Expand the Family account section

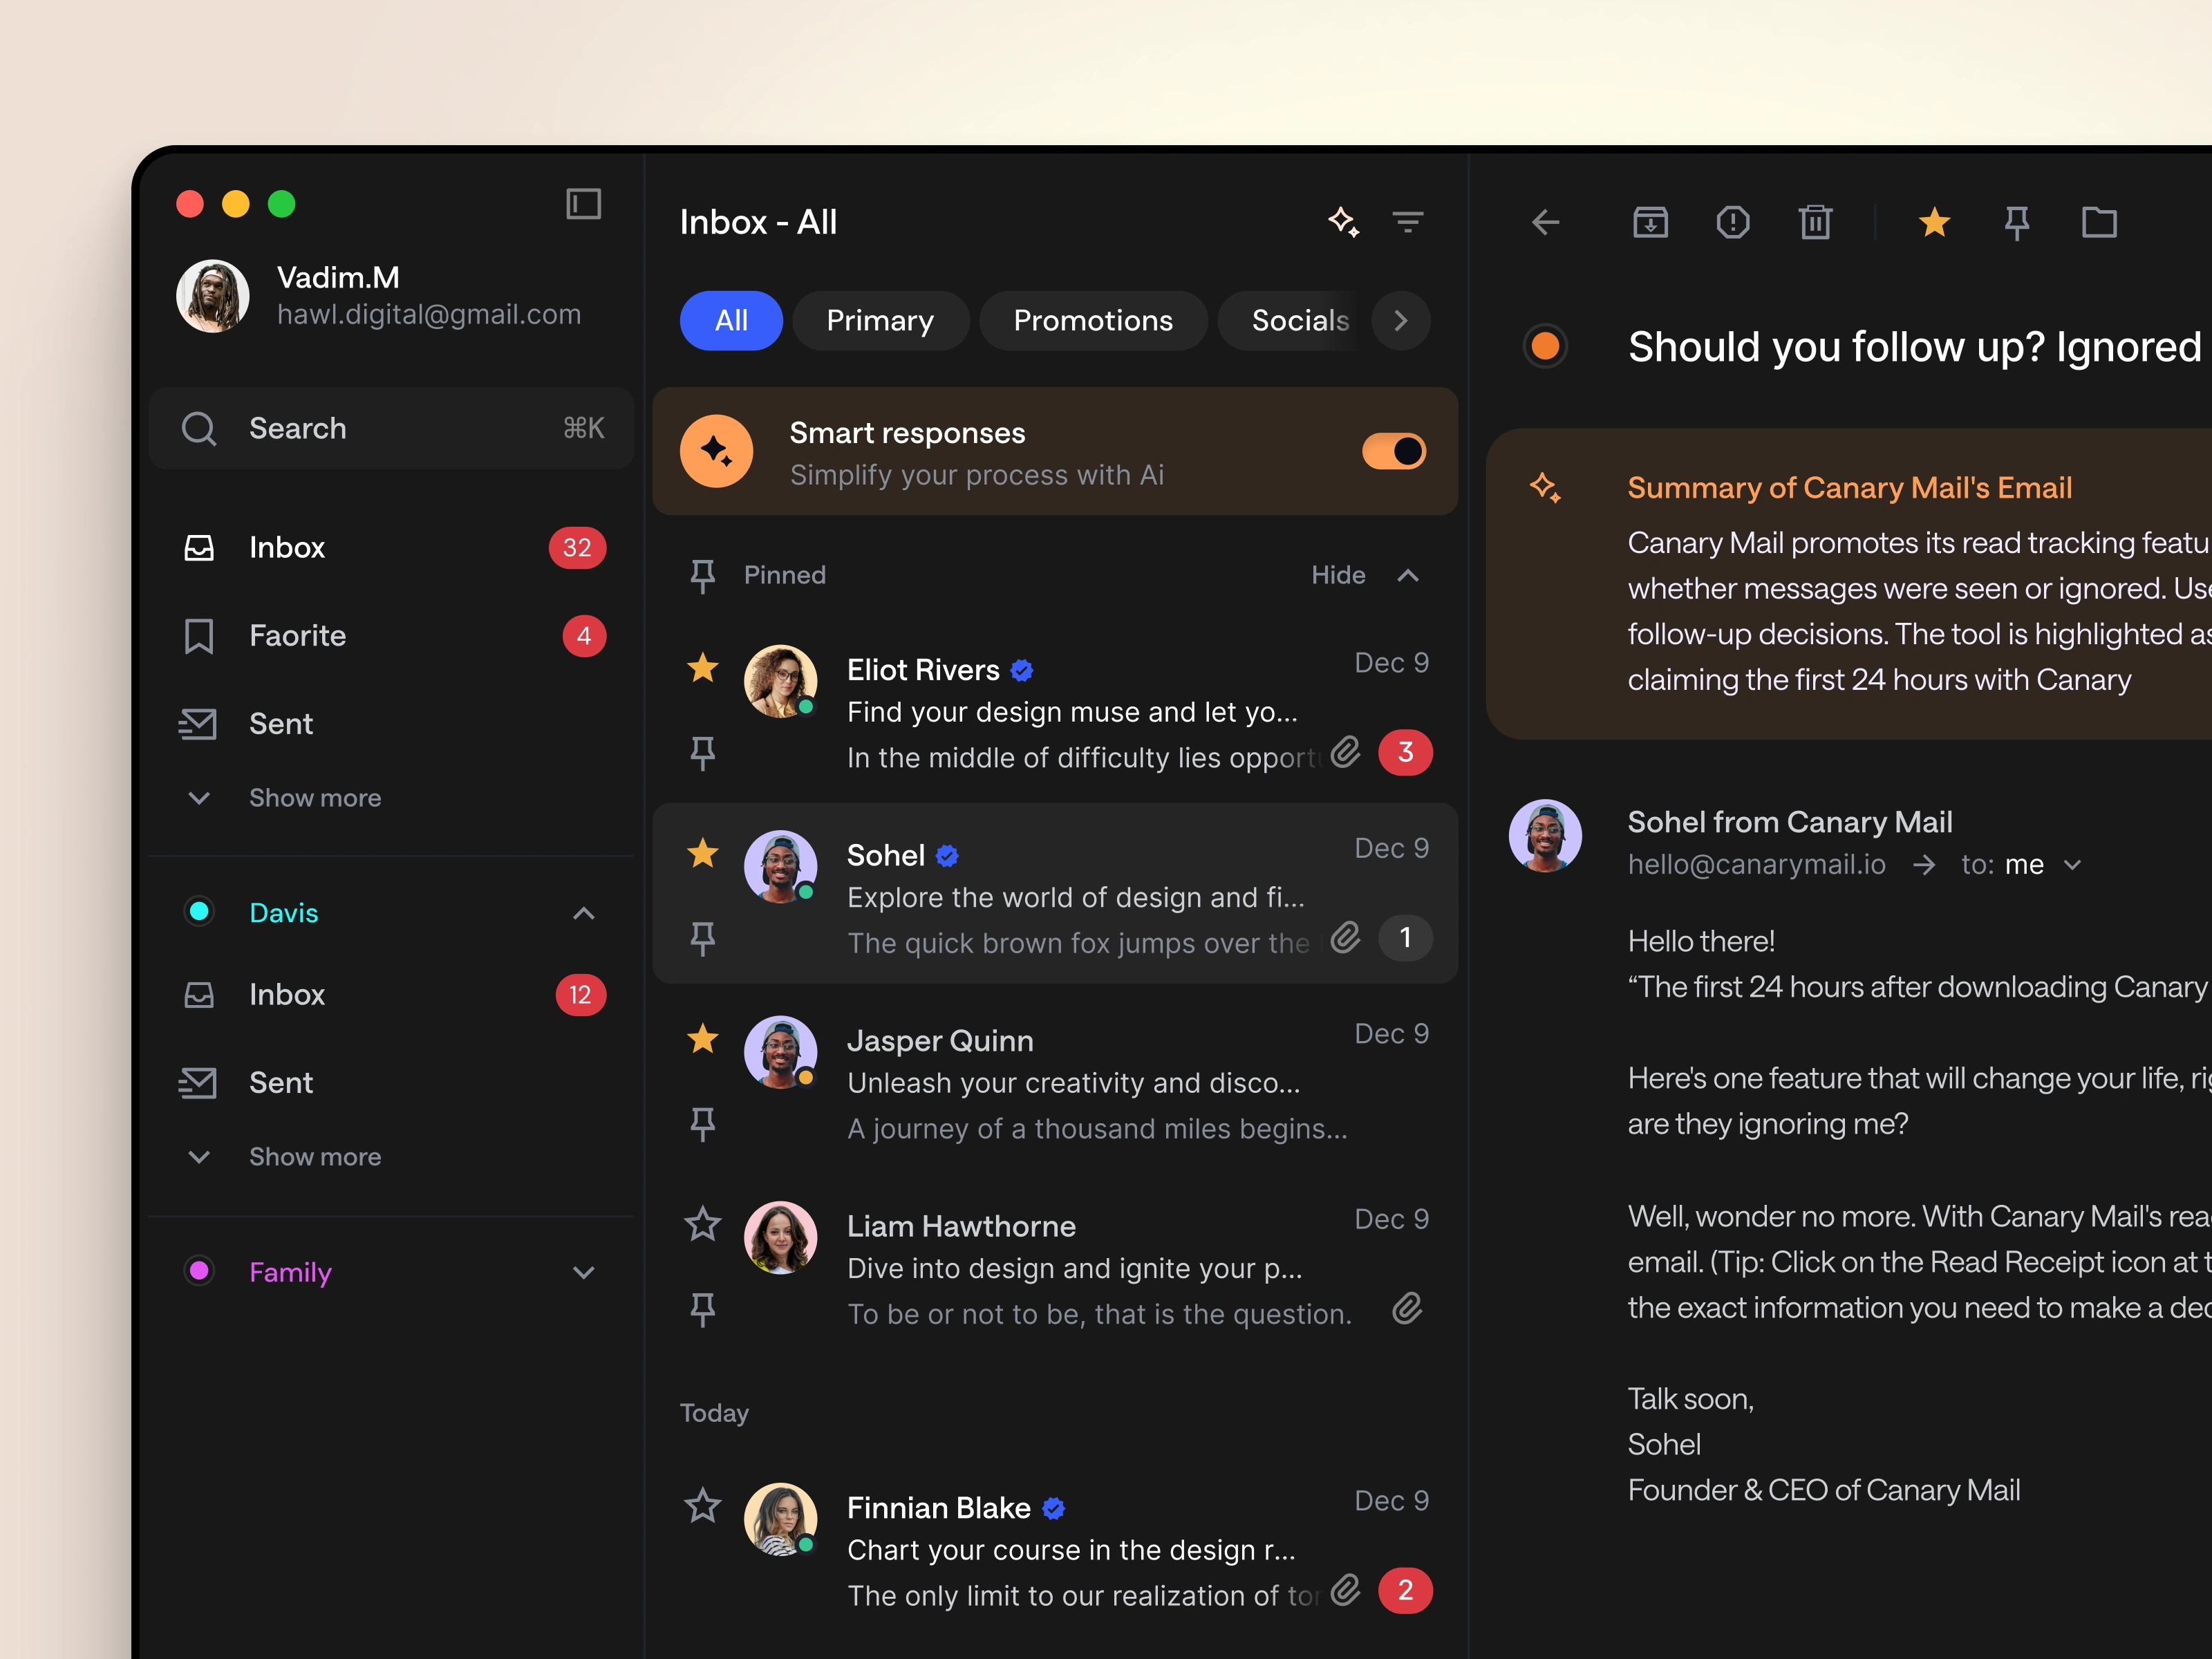click(x=584, y=1272)
